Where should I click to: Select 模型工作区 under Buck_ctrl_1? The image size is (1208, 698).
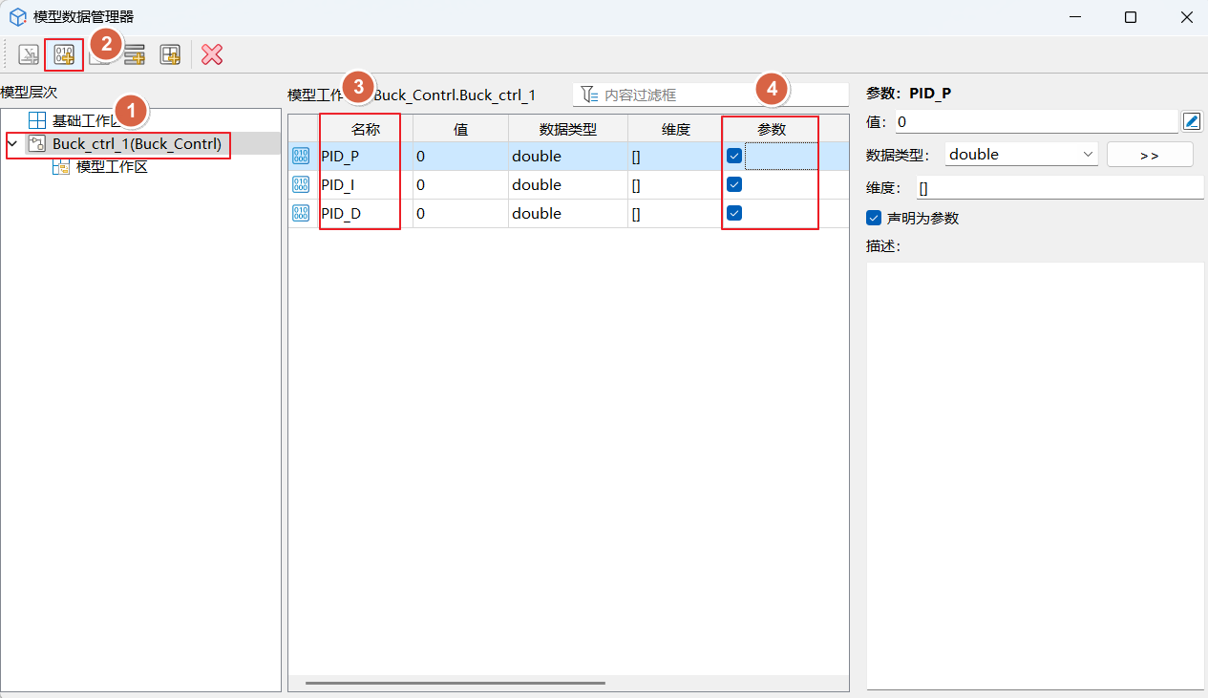point(112,167)
